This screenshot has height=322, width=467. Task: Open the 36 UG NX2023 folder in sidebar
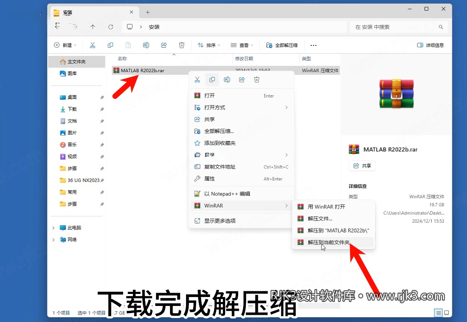(77, 180)
